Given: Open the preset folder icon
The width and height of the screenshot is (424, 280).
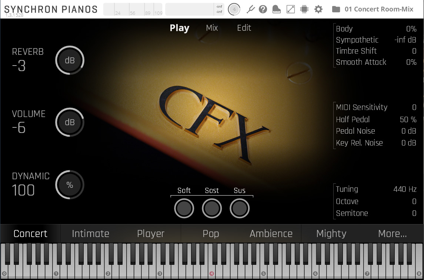Looking at the screenshot, I should click(336, 9).
